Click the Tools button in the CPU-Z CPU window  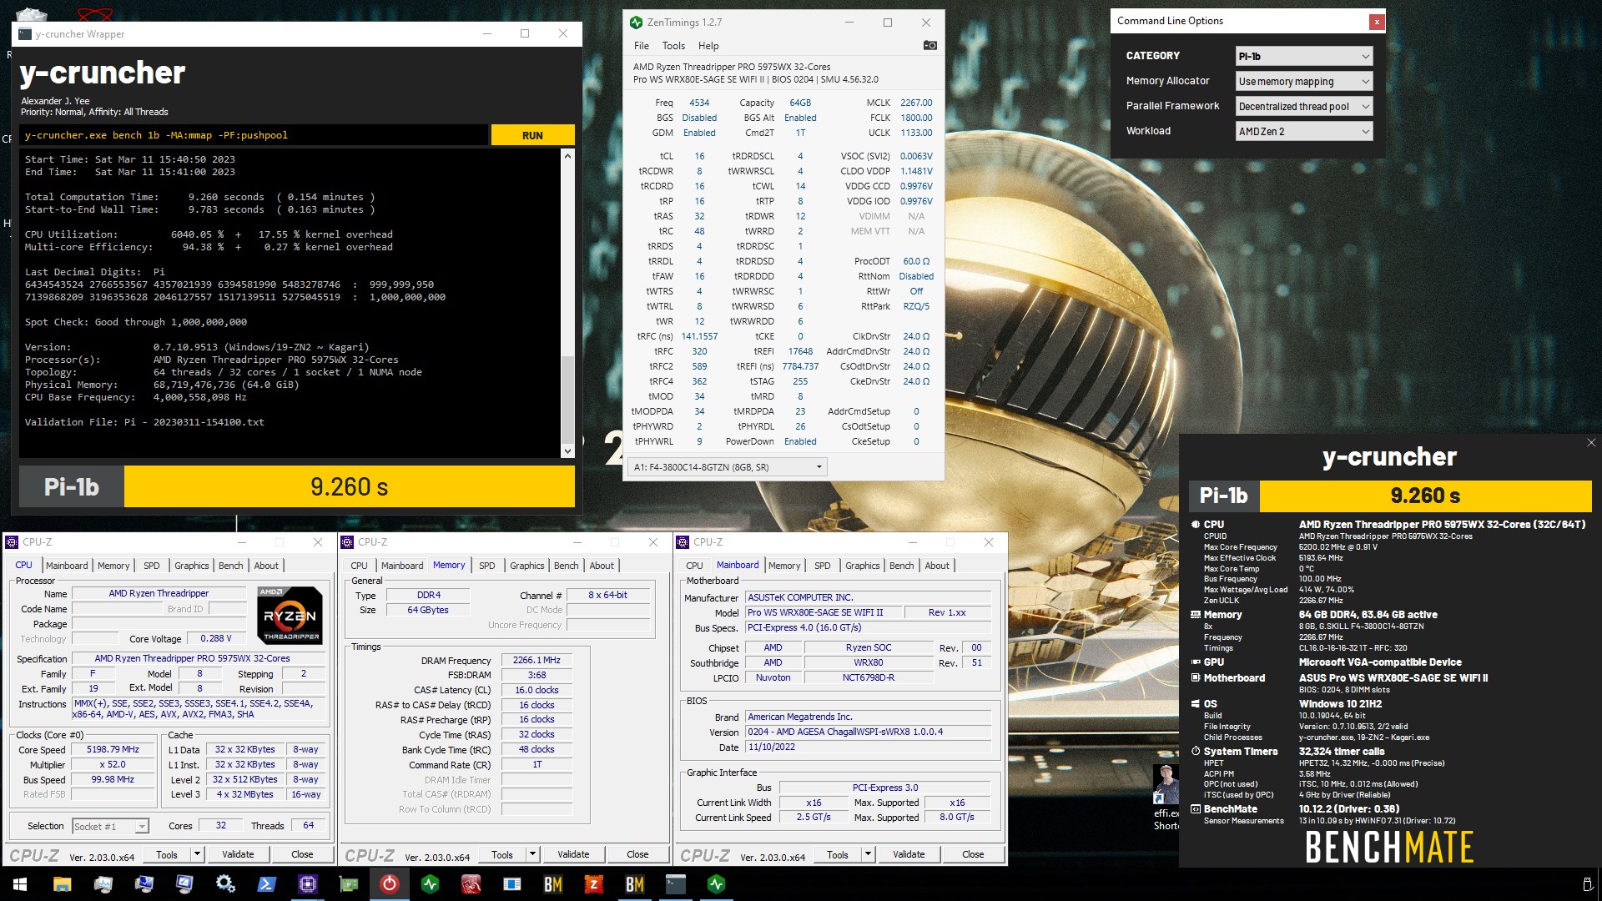coord(167,854)
